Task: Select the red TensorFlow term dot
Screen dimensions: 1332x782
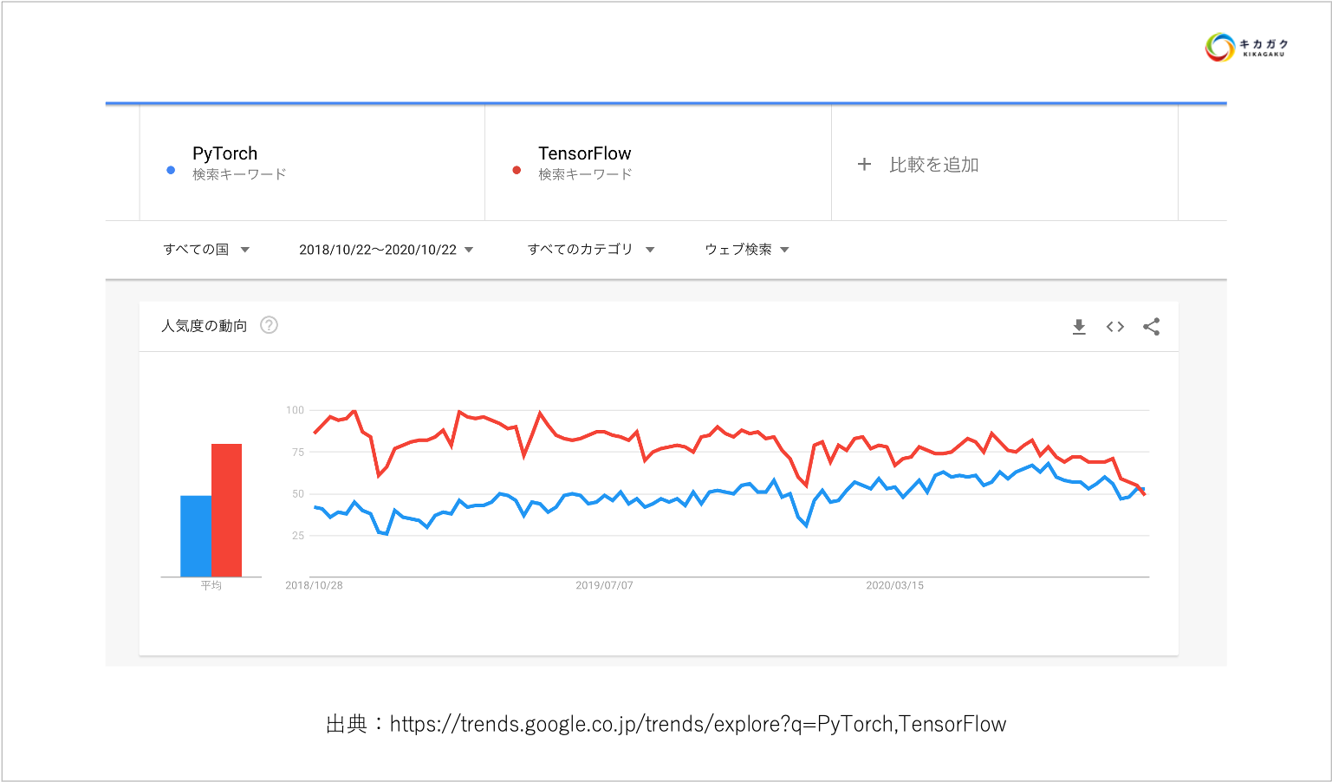Action: coord(517,170)
